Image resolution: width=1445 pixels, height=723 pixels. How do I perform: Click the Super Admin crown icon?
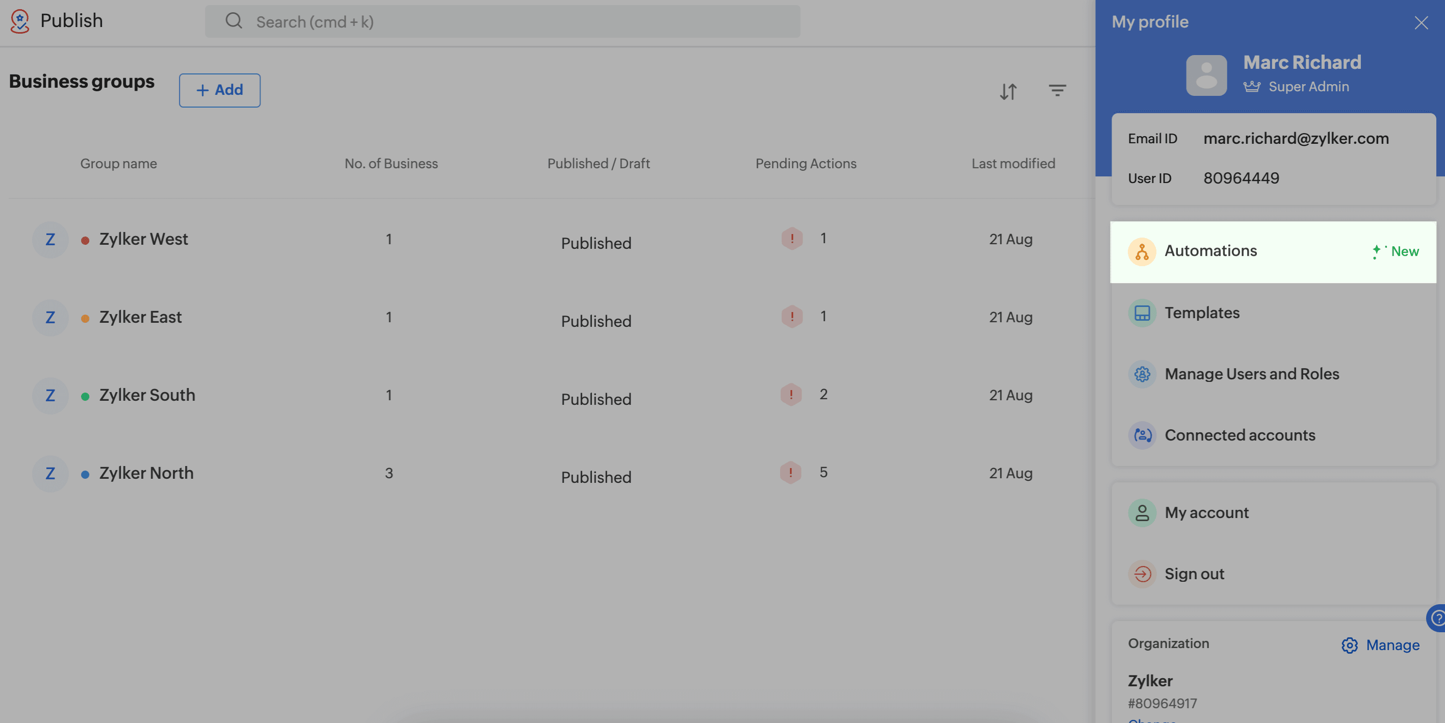[x=1251, y=87]
